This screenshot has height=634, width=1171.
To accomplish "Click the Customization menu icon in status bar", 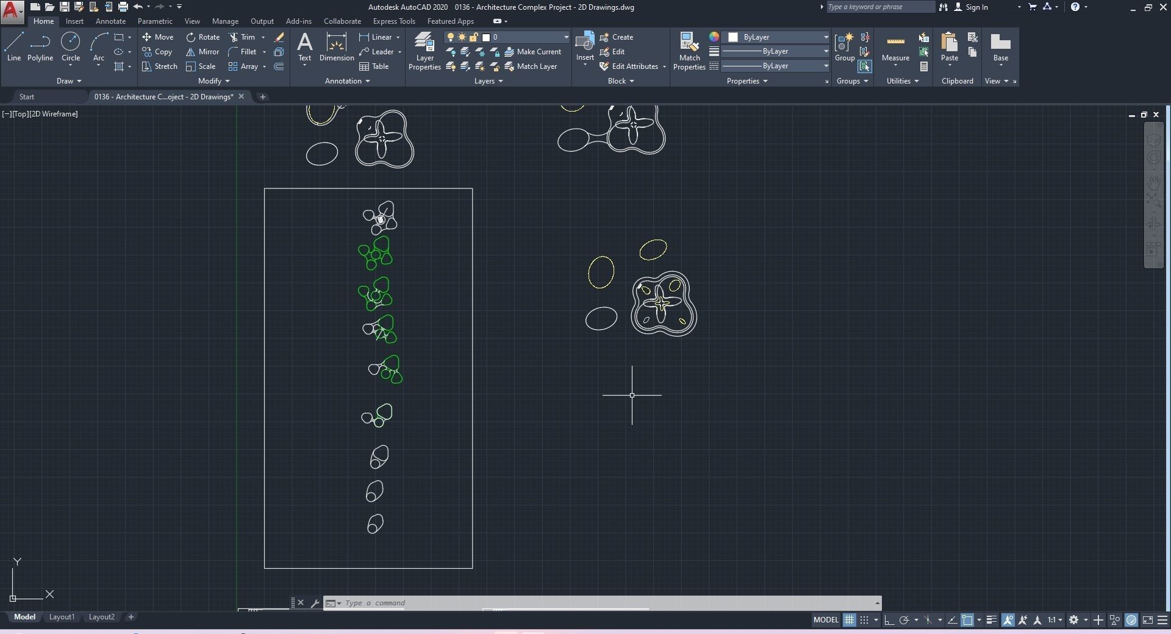I will point(1162,620).
